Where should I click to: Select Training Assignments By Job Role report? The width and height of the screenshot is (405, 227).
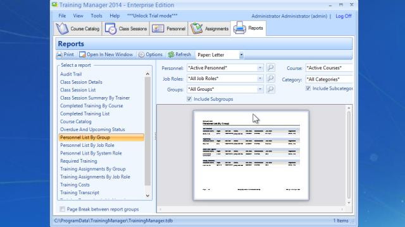(x=95, y=177)
